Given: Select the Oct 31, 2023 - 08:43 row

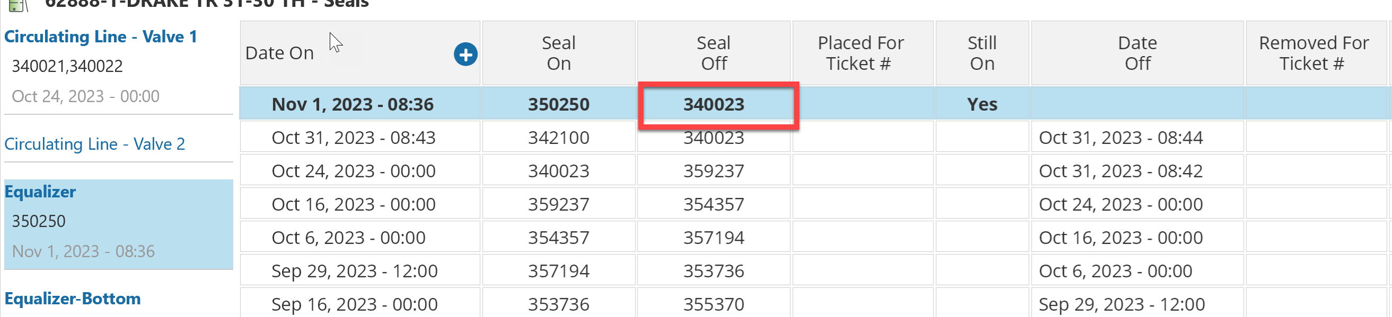Looking at the screenshot, I should (x=353, y=138).
